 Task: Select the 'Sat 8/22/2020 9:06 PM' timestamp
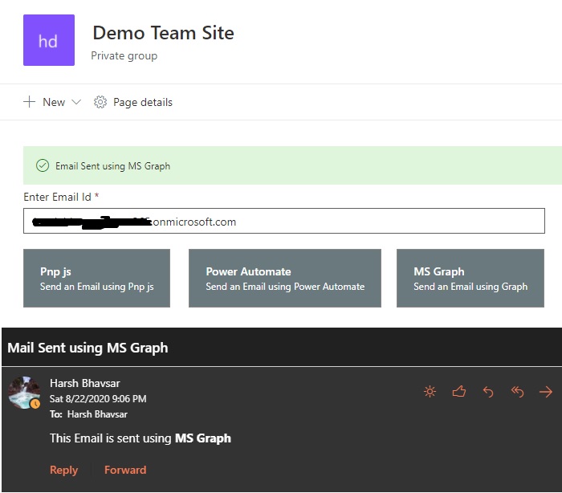pyautogui.click(x=98, y=399)
